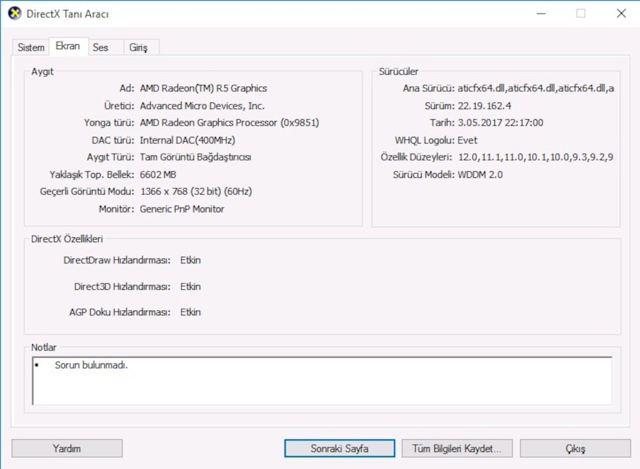Viewport: 640px width, 469px height.
Task: Click the driver version '22.19.162.4'
Action: [484, 106]
